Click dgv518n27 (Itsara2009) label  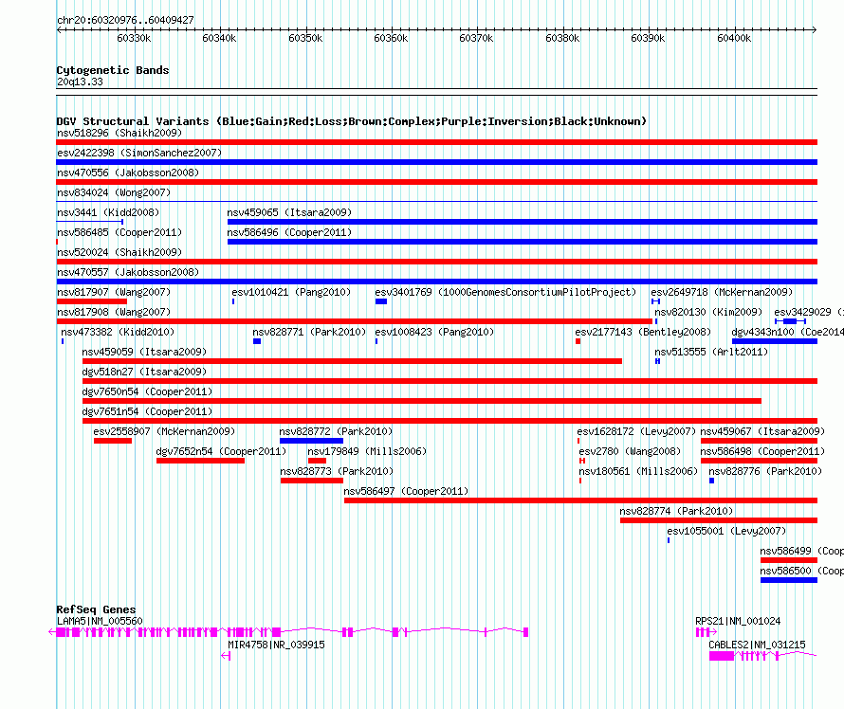coord(144,372)
